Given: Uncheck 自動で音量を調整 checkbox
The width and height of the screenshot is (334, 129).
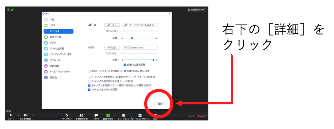Looking at the screenshot, I should [125, 65].
